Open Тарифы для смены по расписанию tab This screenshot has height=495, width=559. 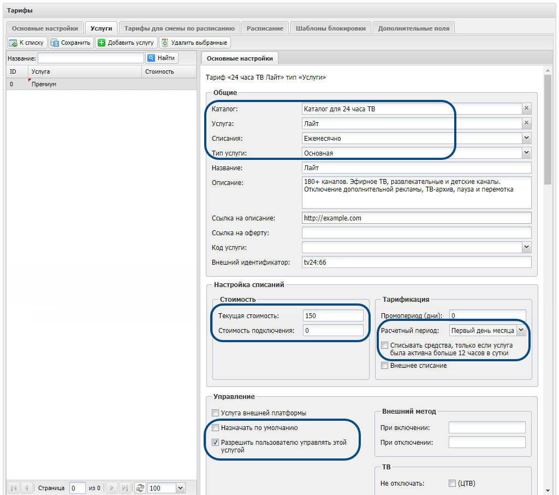(x=179, y=28)
